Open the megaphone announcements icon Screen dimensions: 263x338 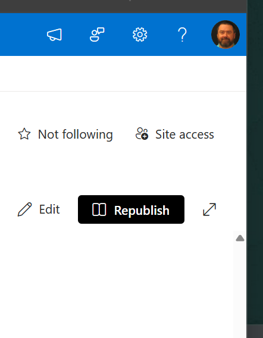click(x=54, y=35)
